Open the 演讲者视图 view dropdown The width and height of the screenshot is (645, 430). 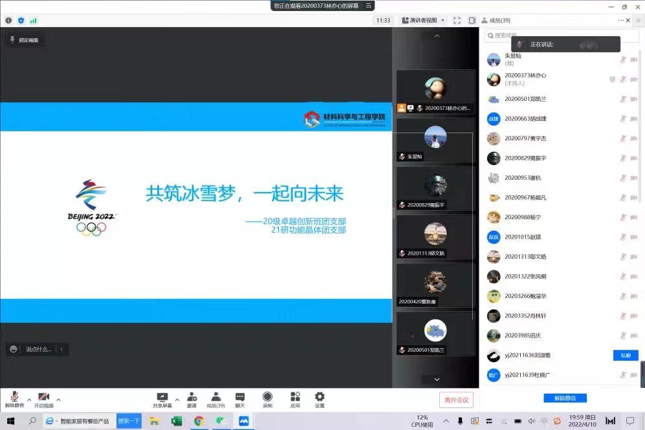pyautogui.click(x=424, y=20)
